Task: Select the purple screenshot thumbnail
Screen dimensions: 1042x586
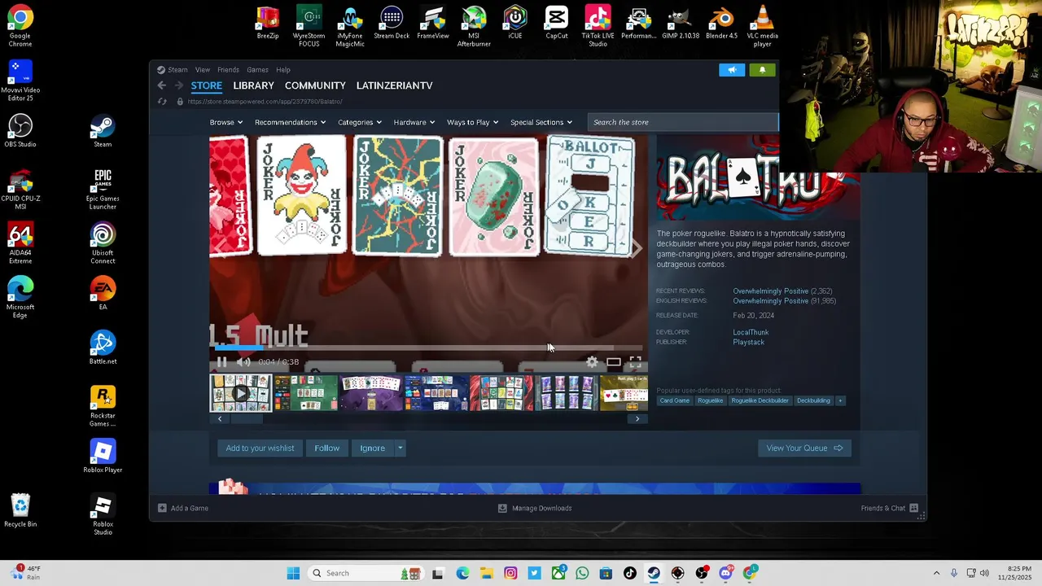Action: coord(371,393)
